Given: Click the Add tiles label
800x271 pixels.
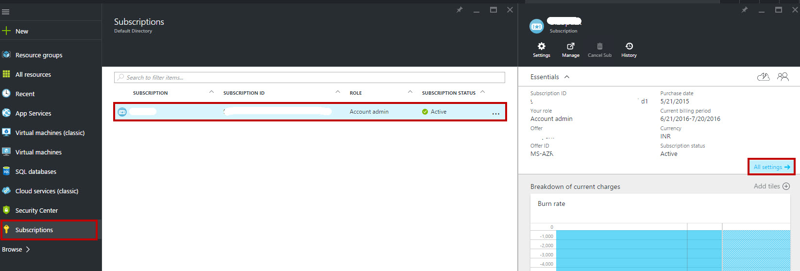Looking at the screenshot, I should coord(767,186).
